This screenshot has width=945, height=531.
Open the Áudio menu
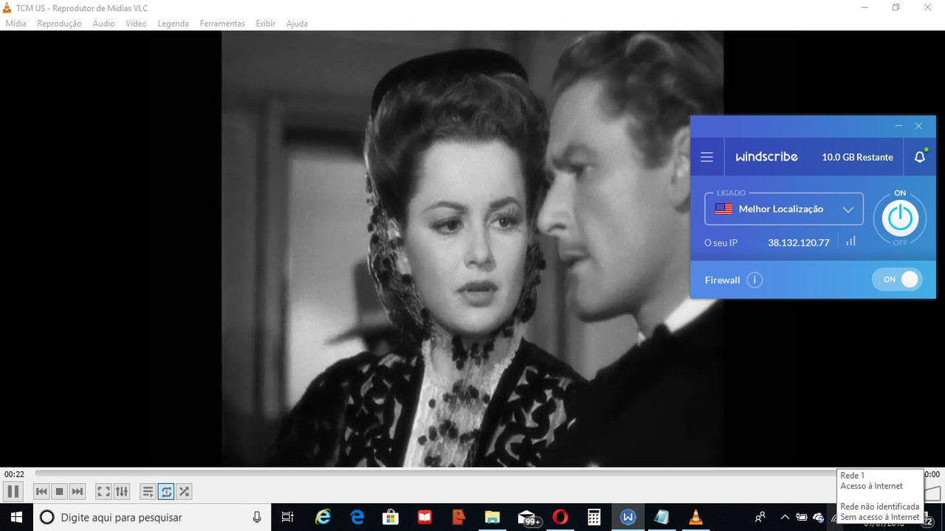[x=103, y=24]
